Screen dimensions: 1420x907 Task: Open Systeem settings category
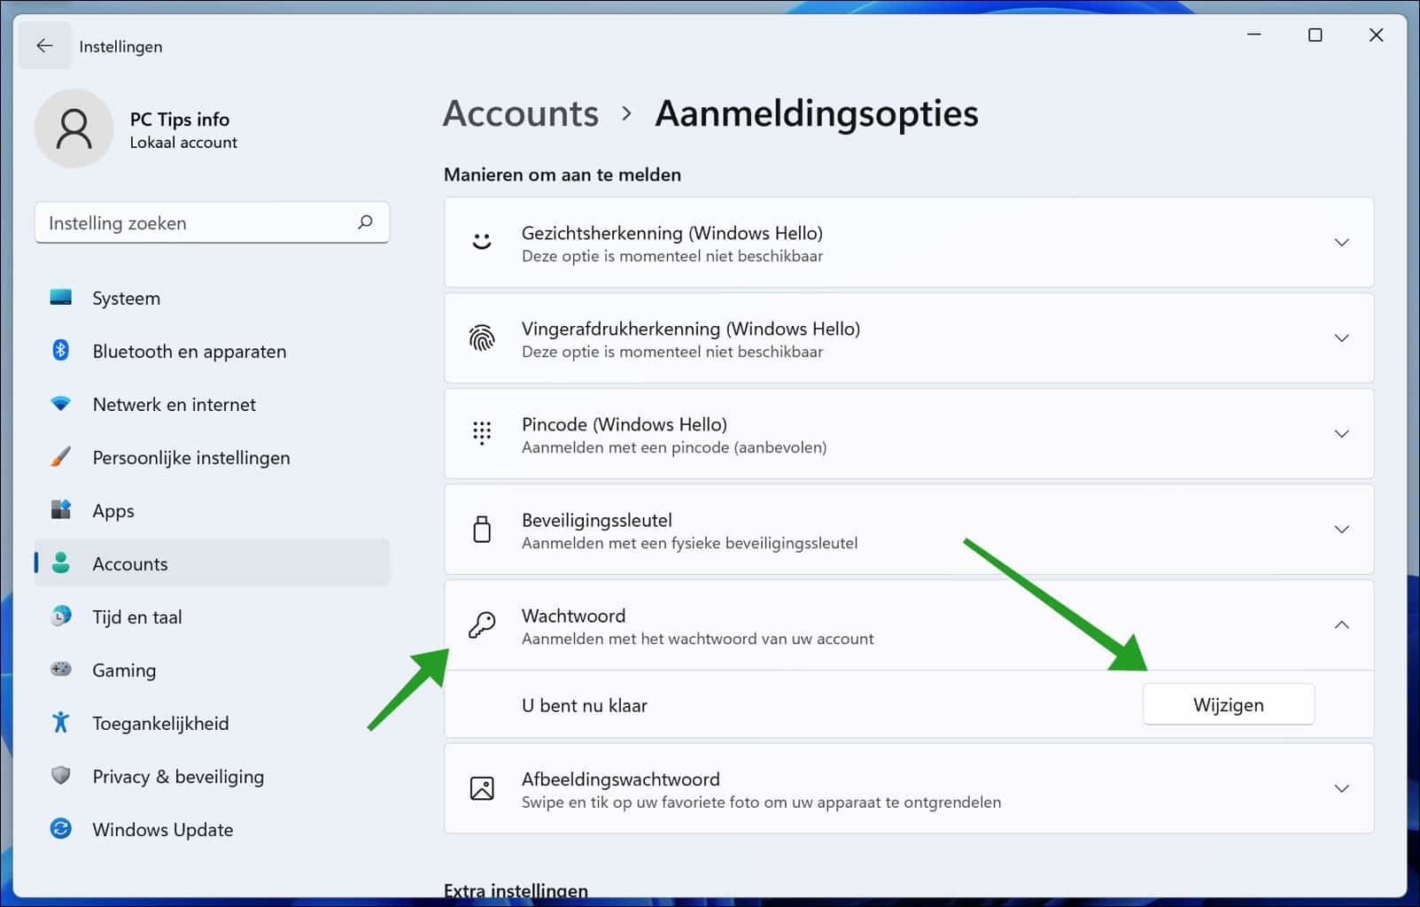(212, 298)
